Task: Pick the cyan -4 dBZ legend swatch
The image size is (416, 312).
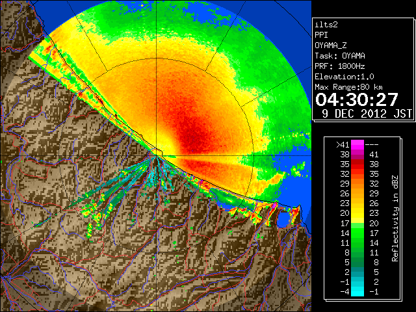Action: pyautogui.click(x=357, y=292)
